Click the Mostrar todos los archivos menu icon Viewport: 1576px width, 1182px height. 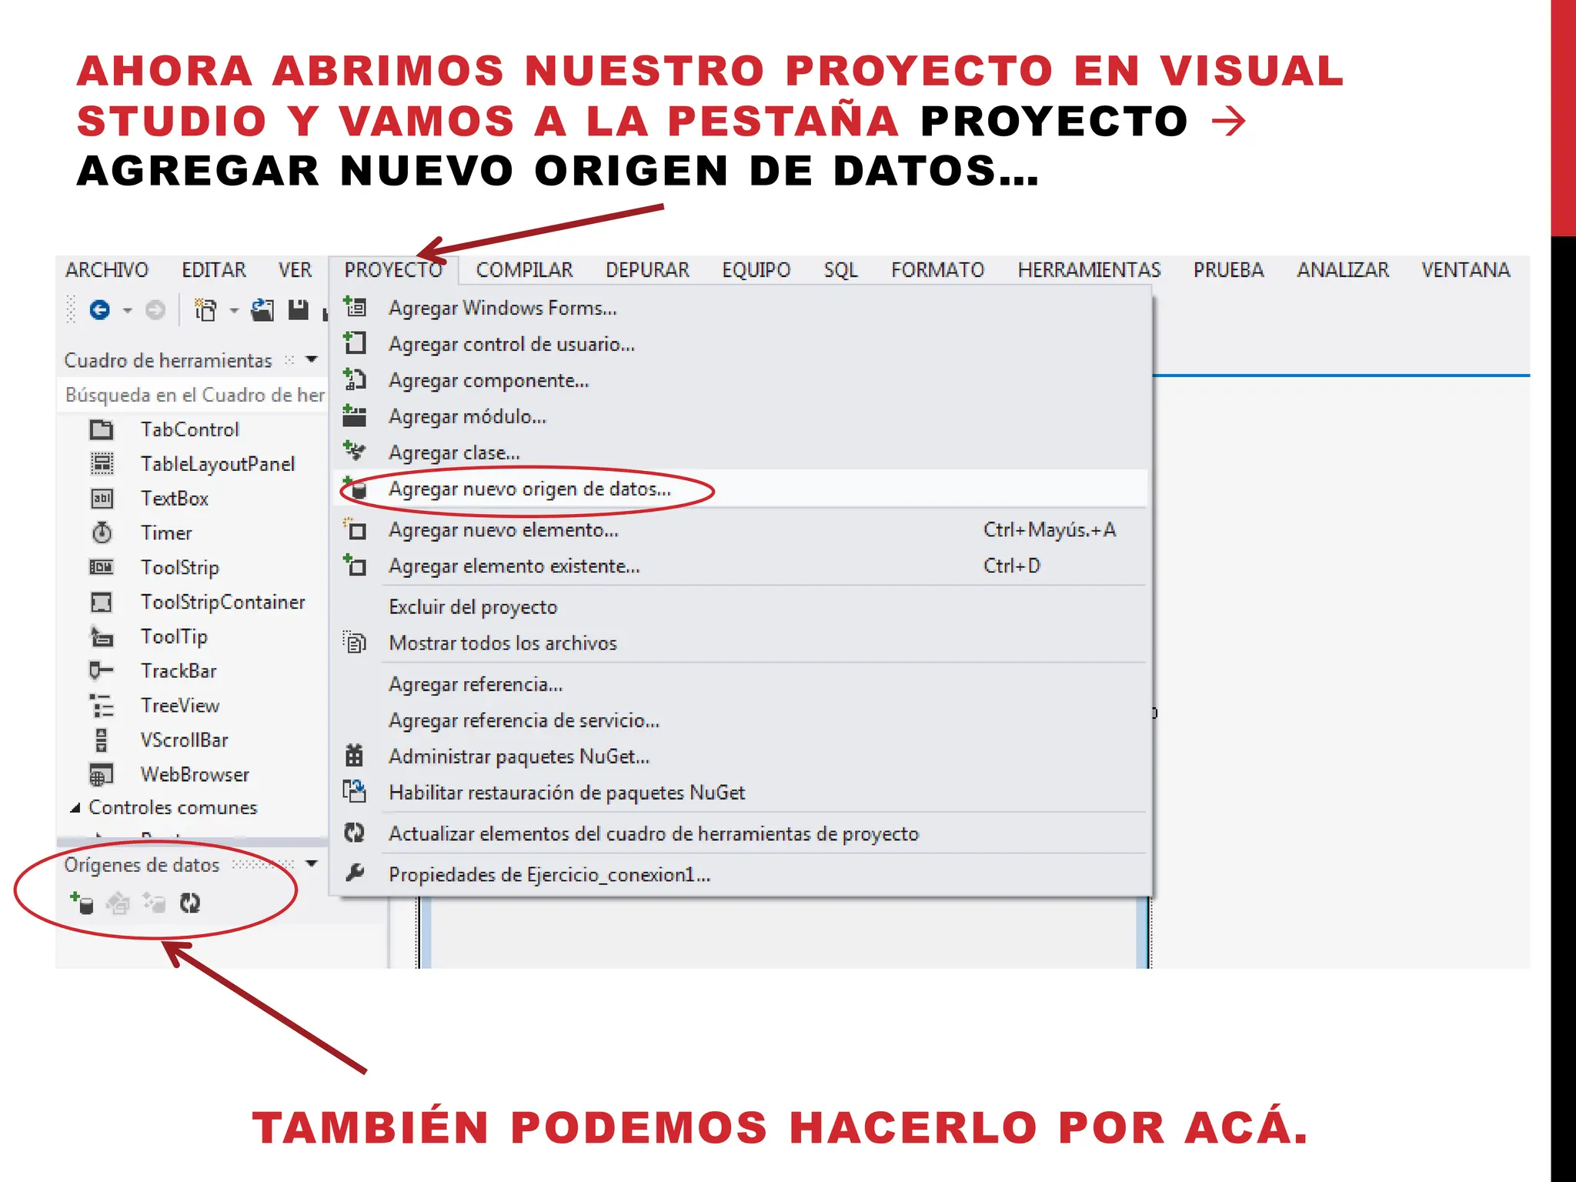tap(355, 642)
